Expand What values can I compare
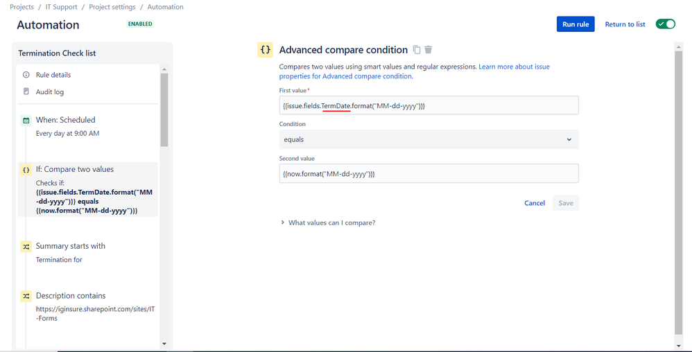Screen dimensions: 692x352 pyautogui.click(x=327, y=222)
